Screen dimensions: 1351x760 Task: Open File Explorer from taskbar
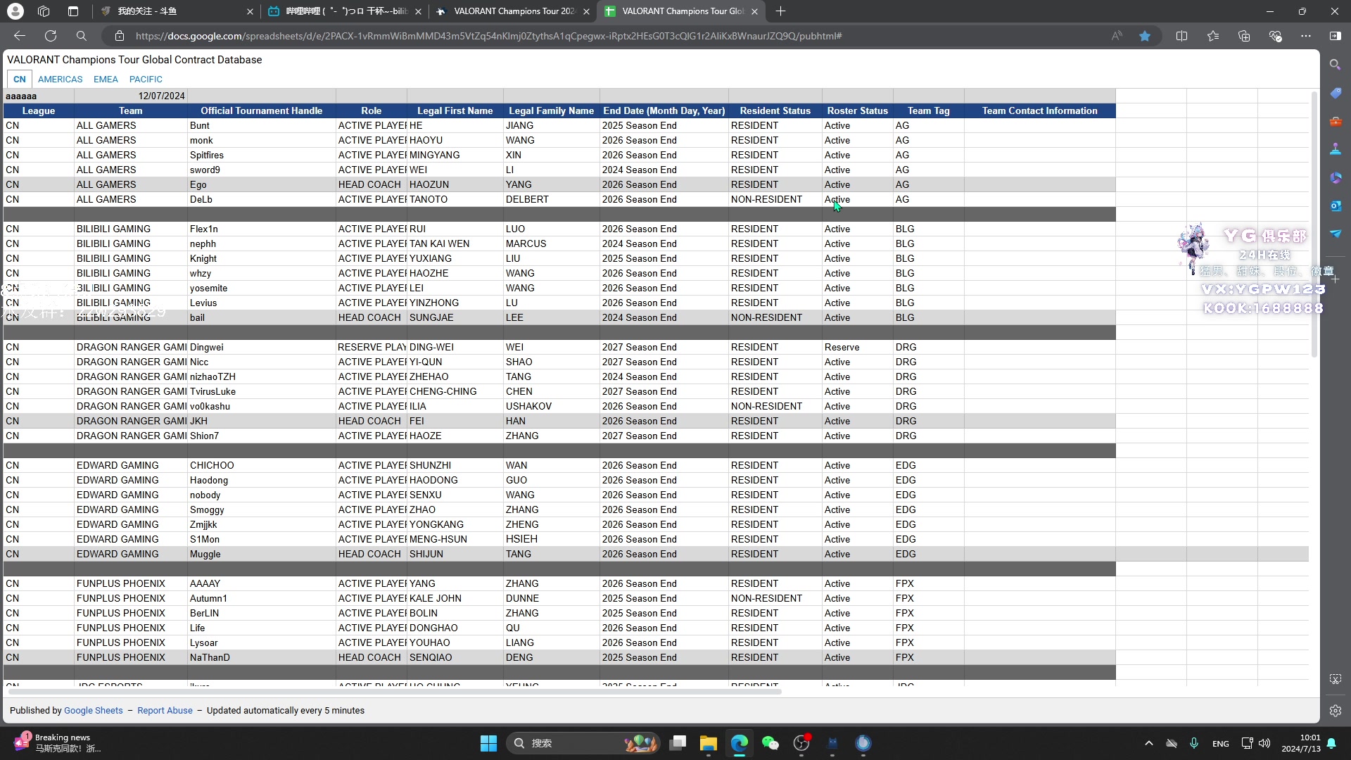[708, 743]
